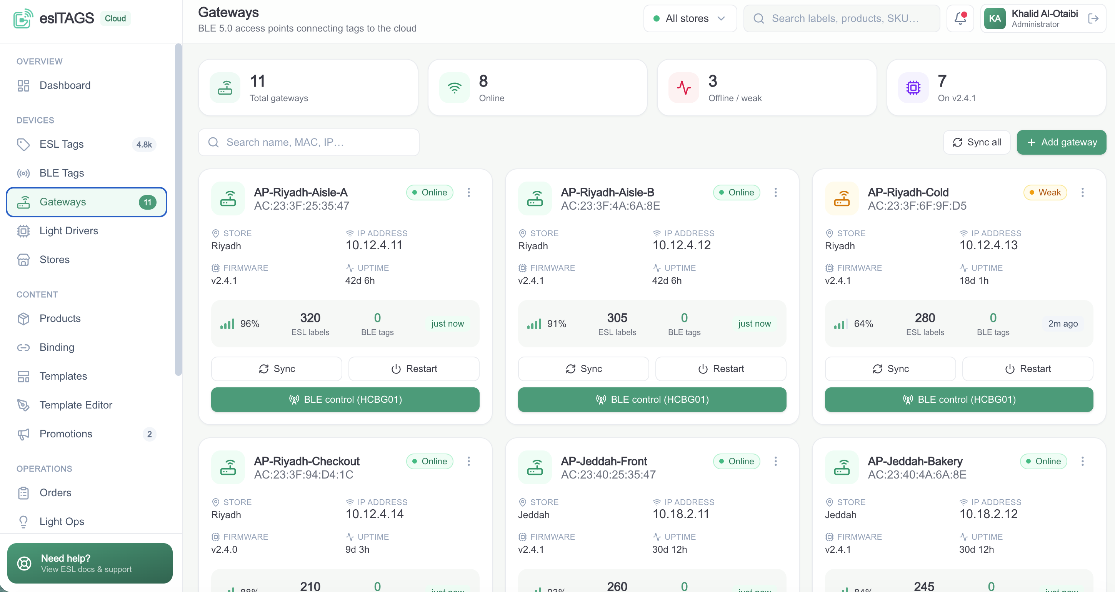Open BLE control for AP-Riyadh-Aisle-A
The width and height of the screenshot is (1115, 592).
click(345, 399)
